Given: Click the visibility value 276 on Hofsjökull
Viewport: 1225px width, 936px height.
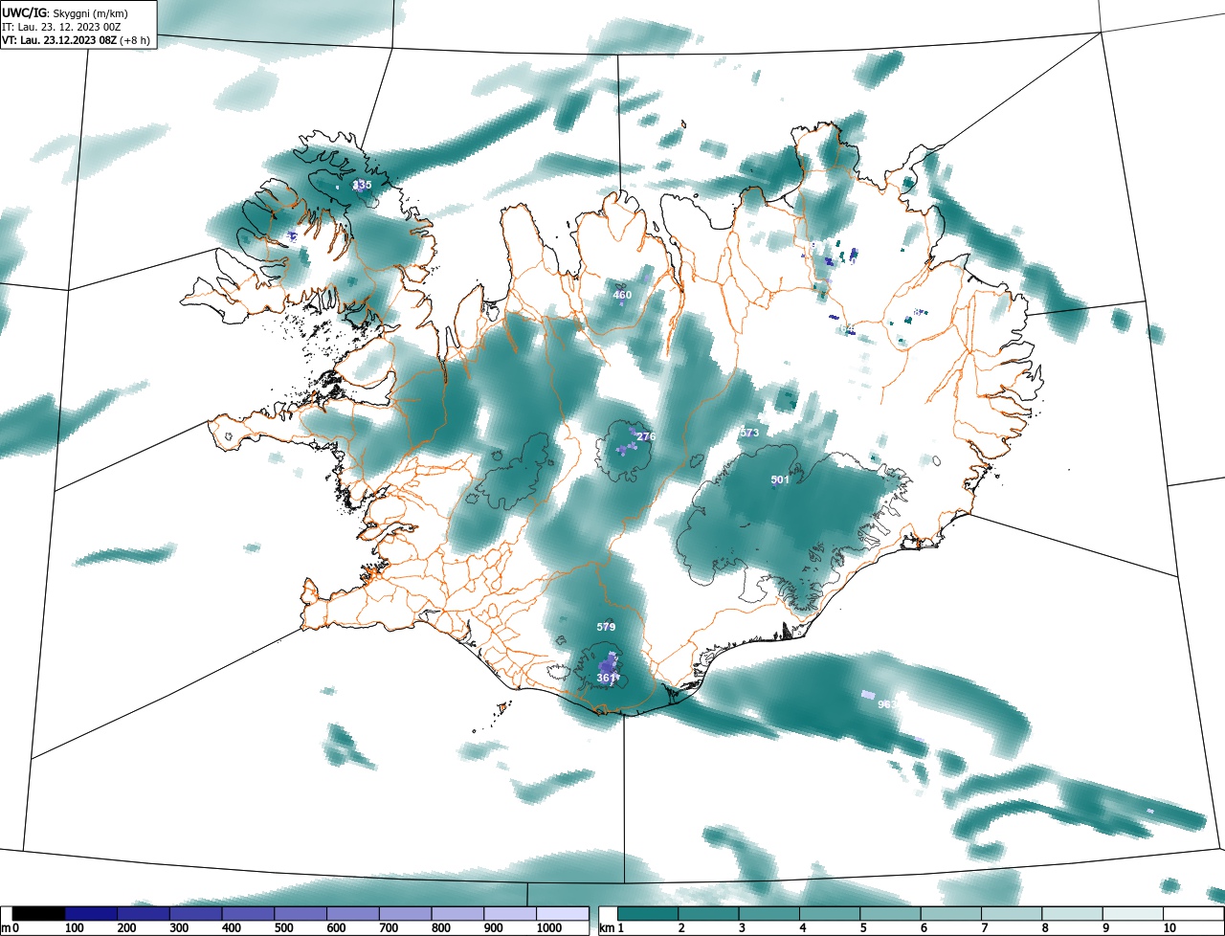Looking at the screenshot, I should 646,436.
